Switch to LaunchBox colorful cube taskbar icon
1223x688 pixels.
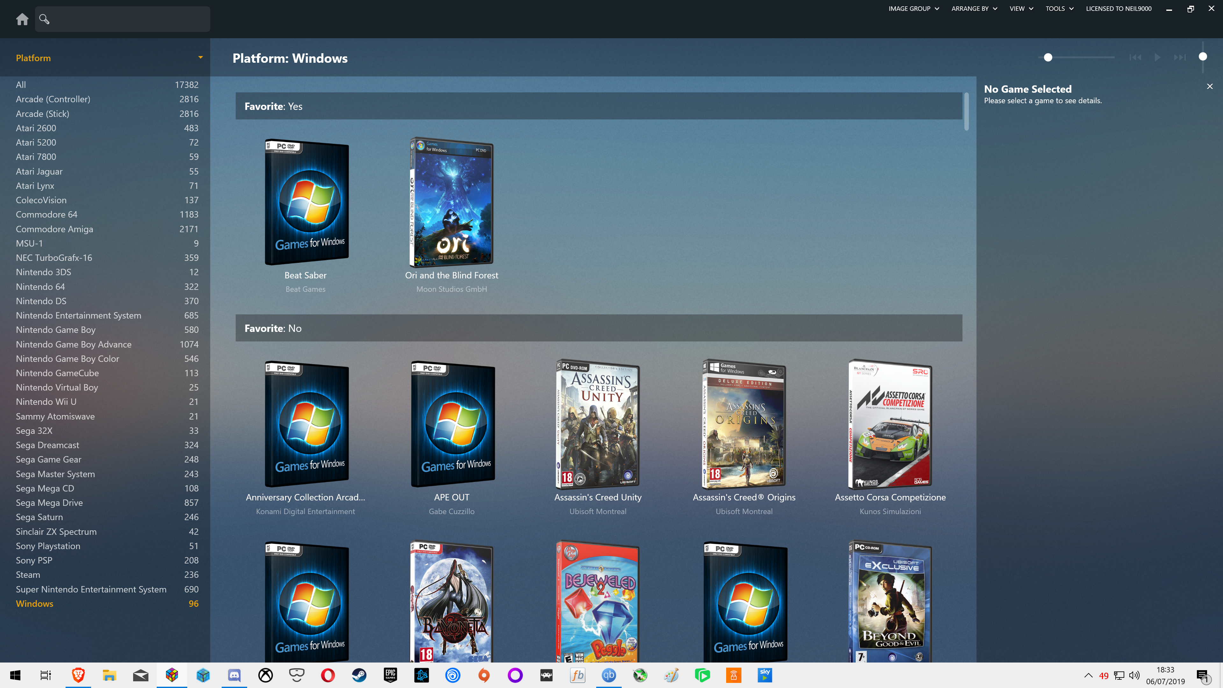pos(172,675)
